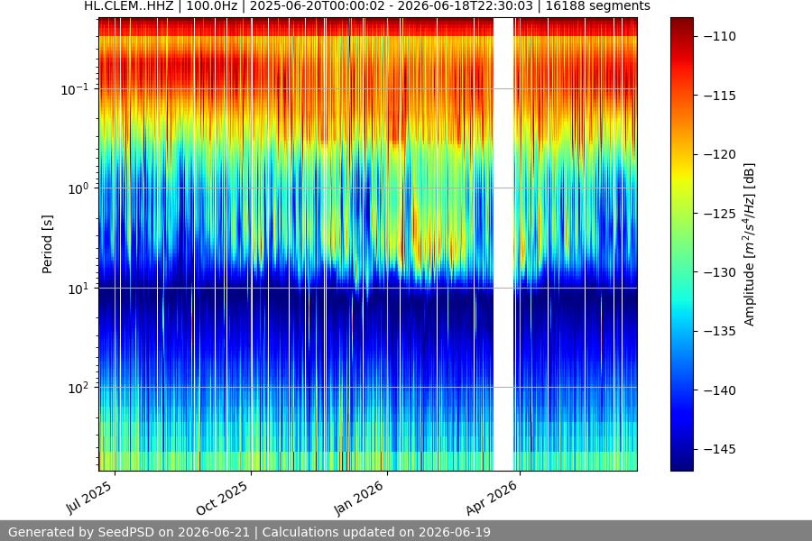This screenshot has height=541, width=812.
Task: Click the 'Period [s]' y-axis label
Action: pos(47,244)
